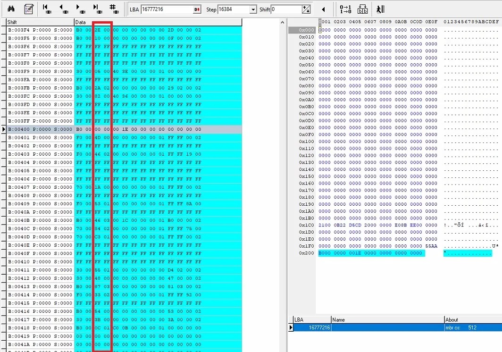Click the scroll up arrow of block list
502x352 pixels.
coord(283,22)
